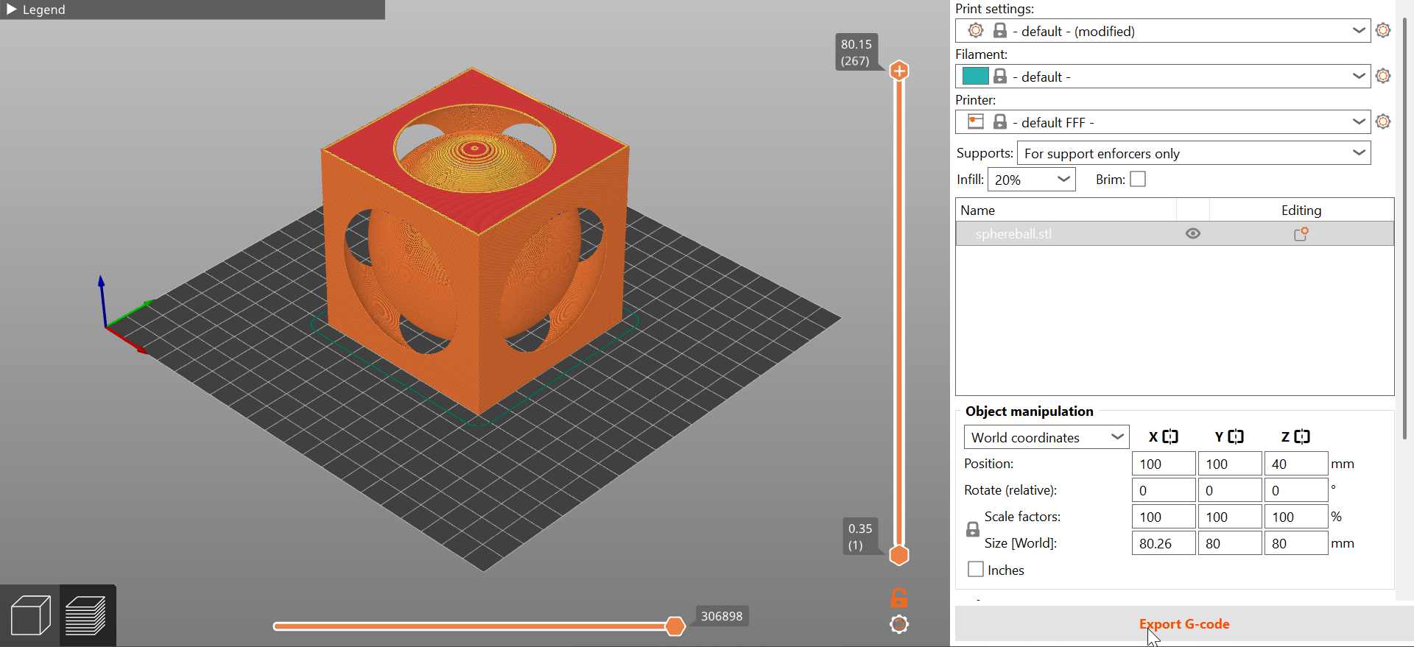Open print settings preset gear icon

click(1383, 31)
